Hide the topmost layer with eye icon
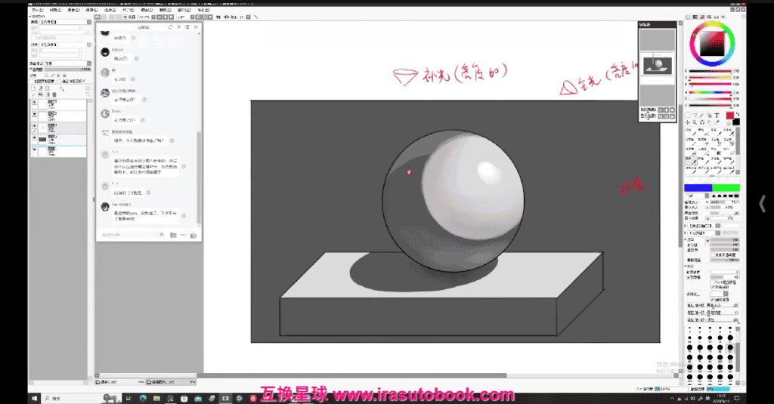774x404 pixels. 35,103
